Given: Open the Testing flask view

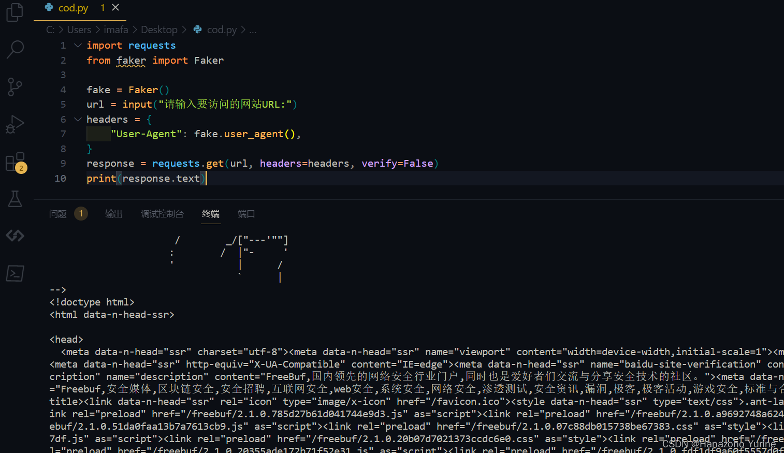Looking at the screenshot, I should (x=15, y=199).
